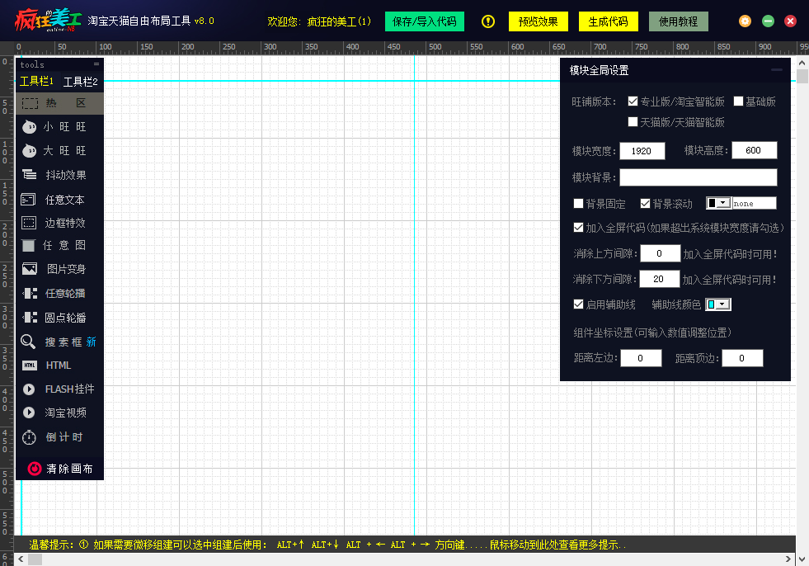Open the background color dropdown
This screenshot has height=566, width=809.
718,203
